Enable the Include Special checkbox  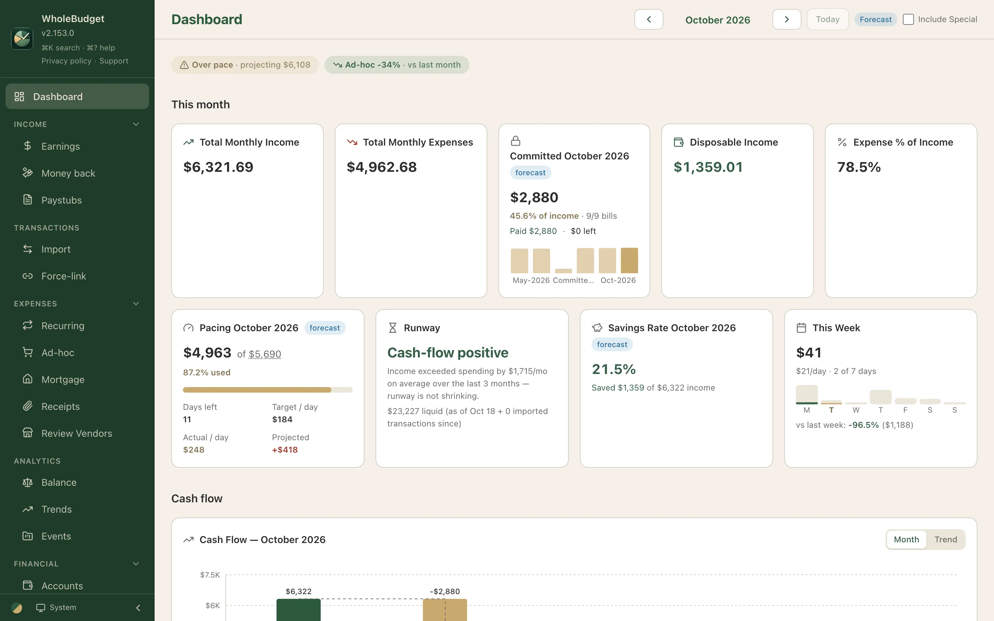(908, 19)
